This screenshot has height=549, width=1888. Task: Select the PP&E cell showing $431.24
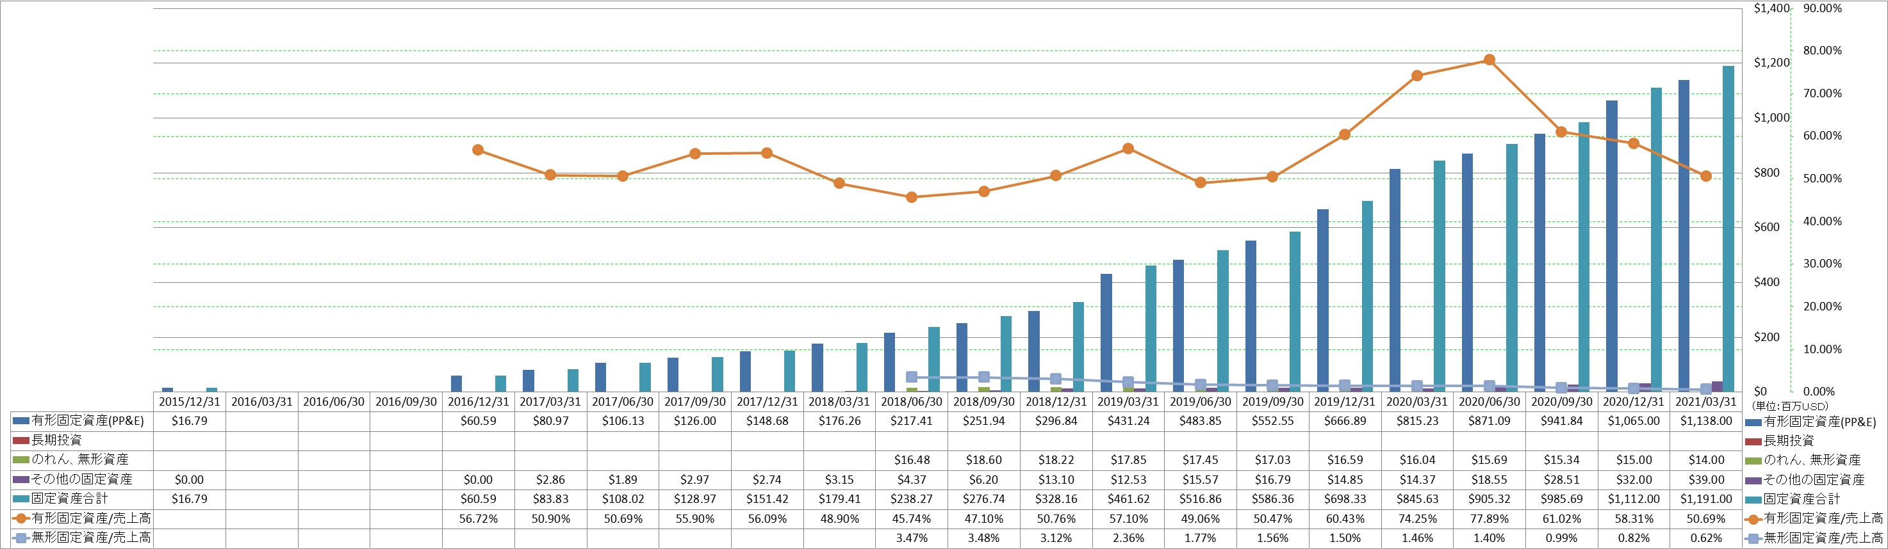pos(1128,422)
